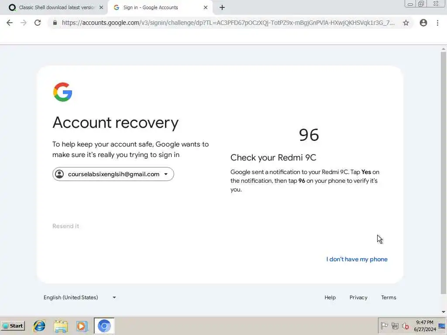Open Windows Media Player from taskbar
Viewport: 447px width, 335px height.
pyautogui.click(x=82, y=326)
